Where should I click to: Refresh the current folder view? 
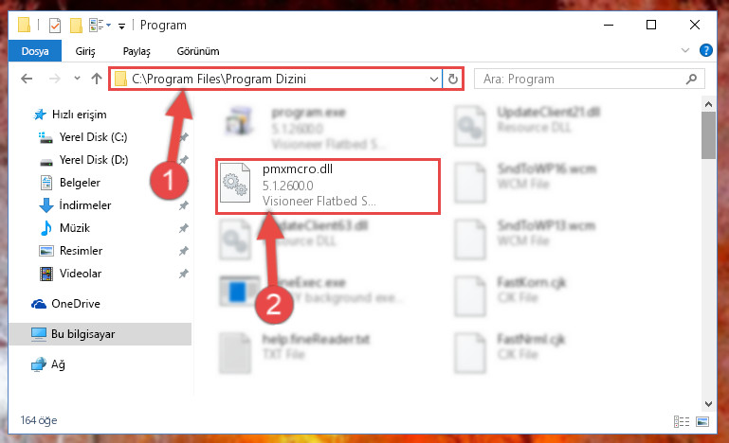pos(453,79)
